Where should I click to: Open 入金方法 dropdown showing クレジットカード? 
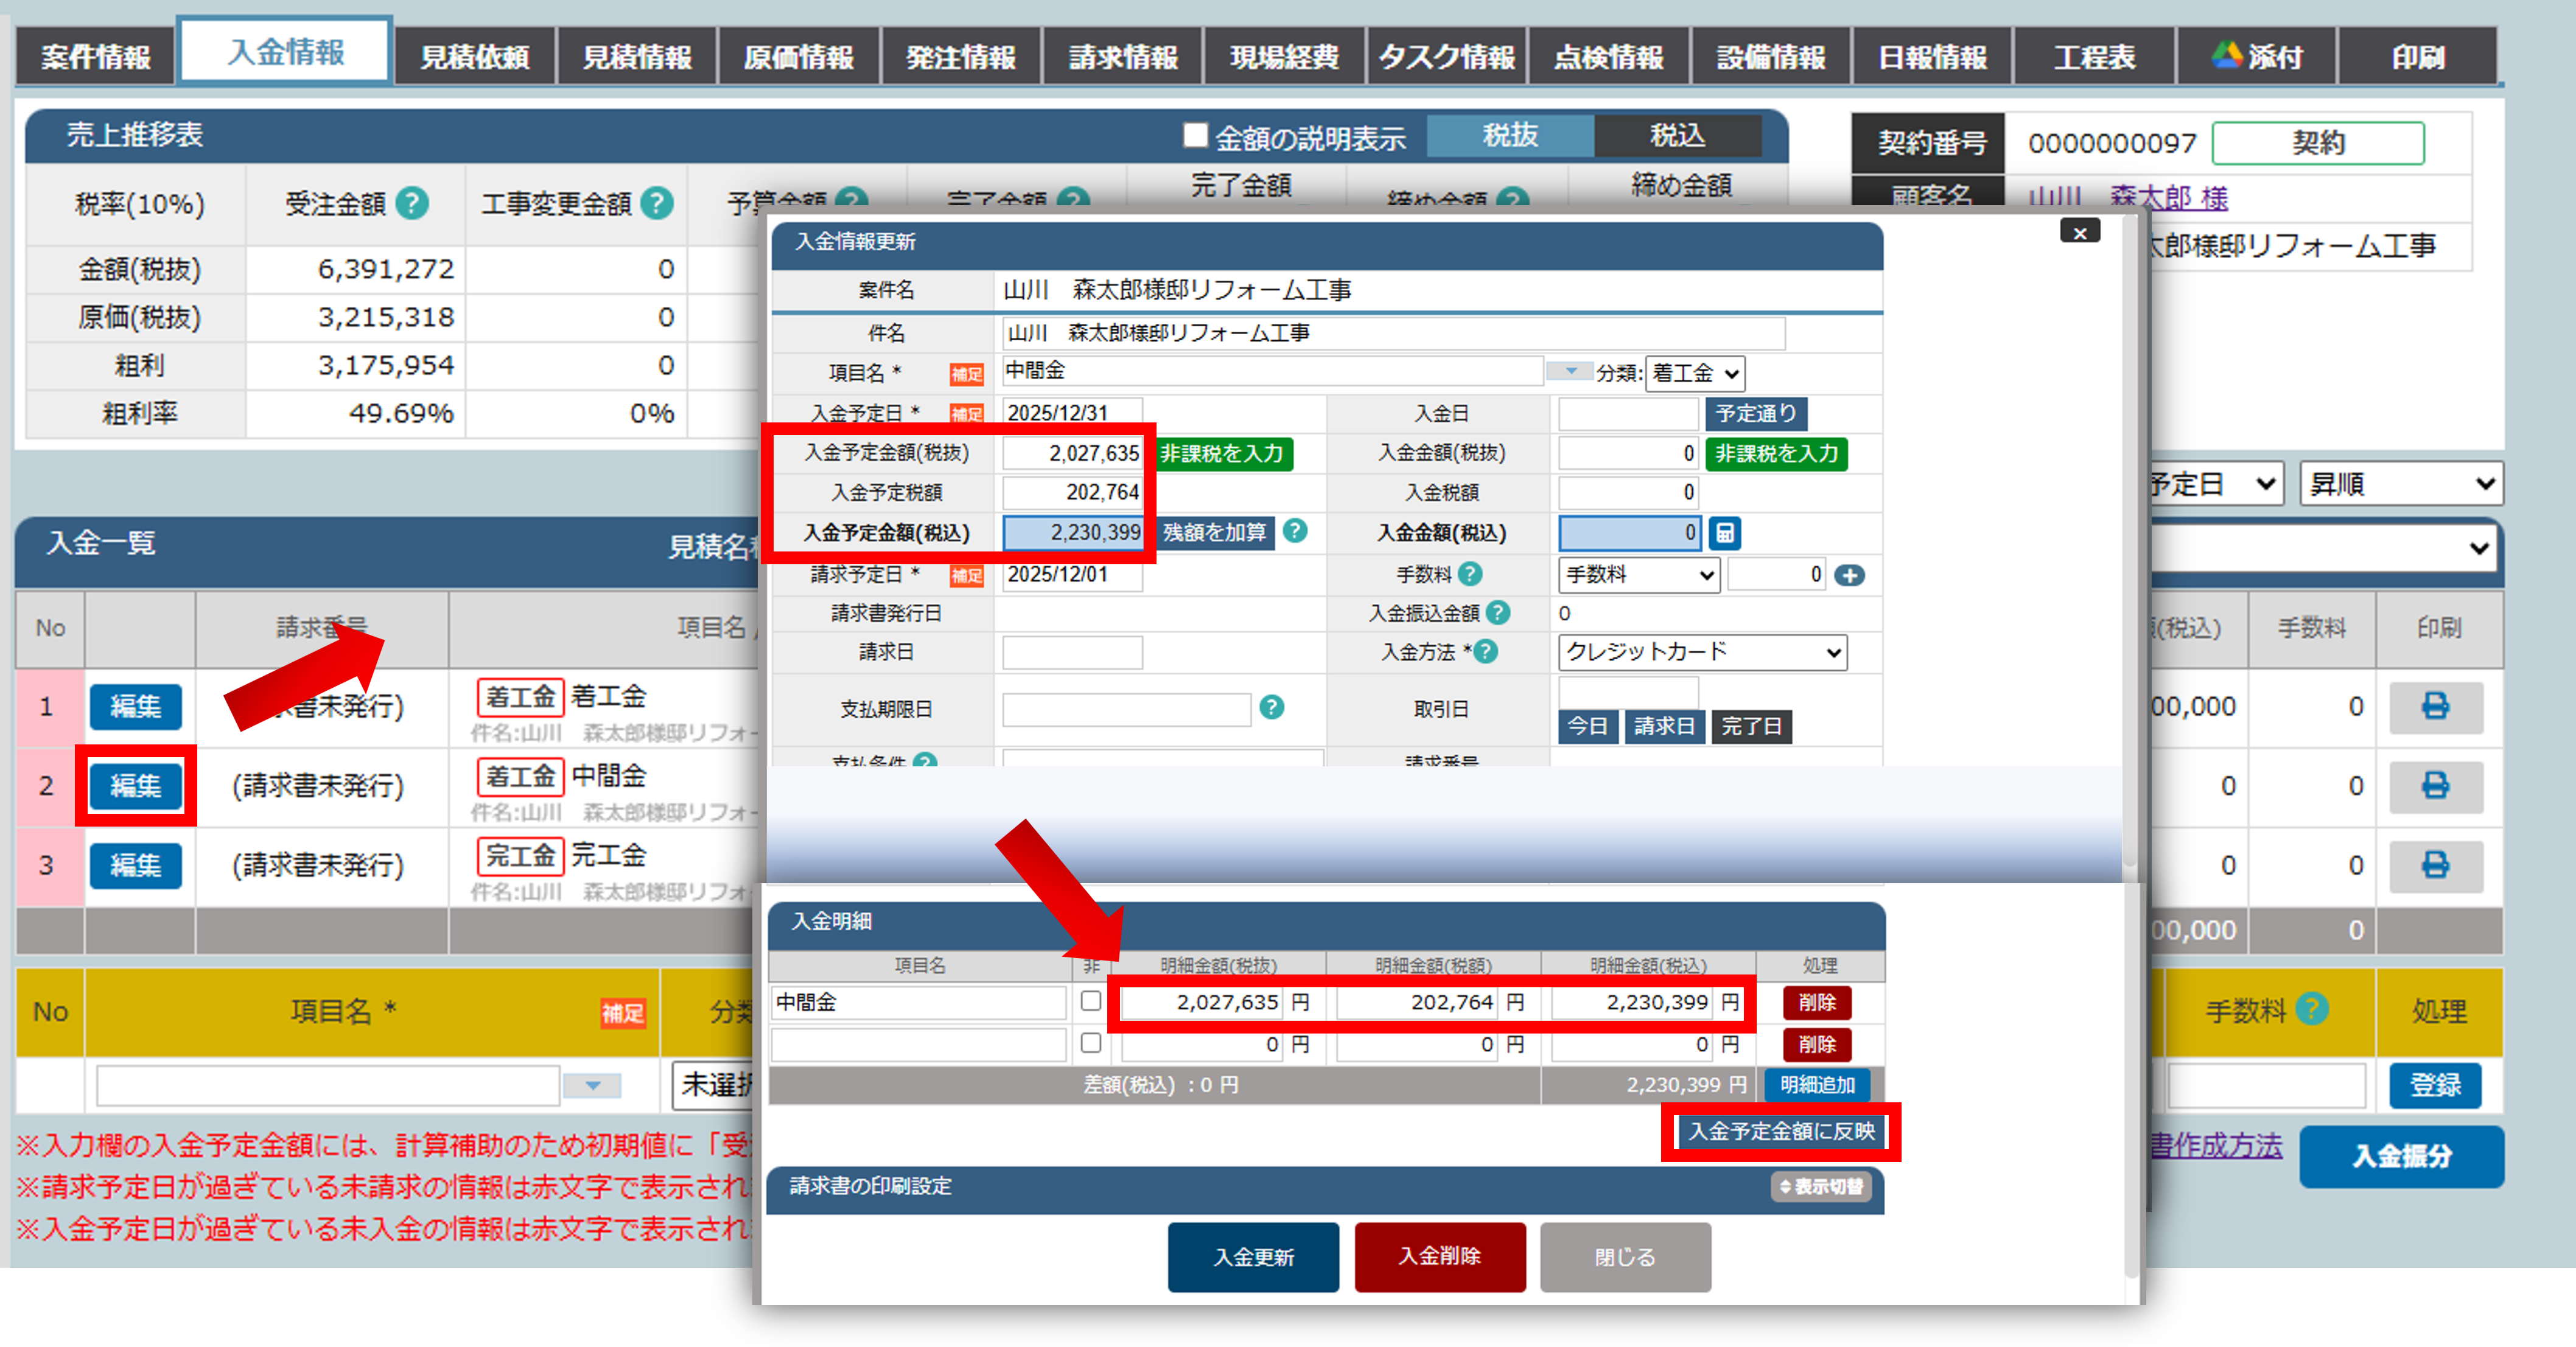click(x=1702, y=652)
